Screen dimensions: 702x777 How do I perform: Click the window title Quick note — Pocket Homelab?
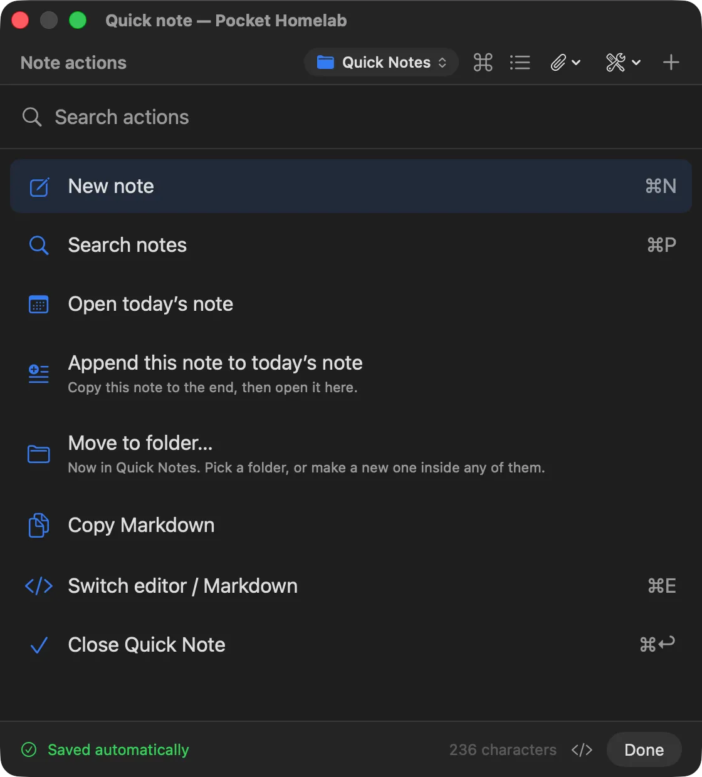pyautogui.click(x=226, y=20)
